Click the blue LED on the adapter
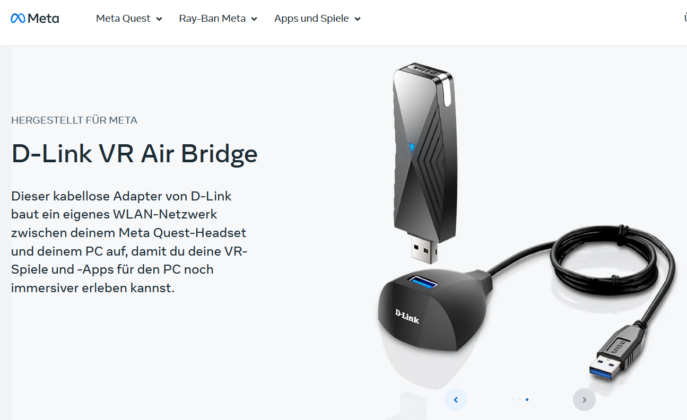This screenshot has height=420, width=687. (x=411, y=147)
